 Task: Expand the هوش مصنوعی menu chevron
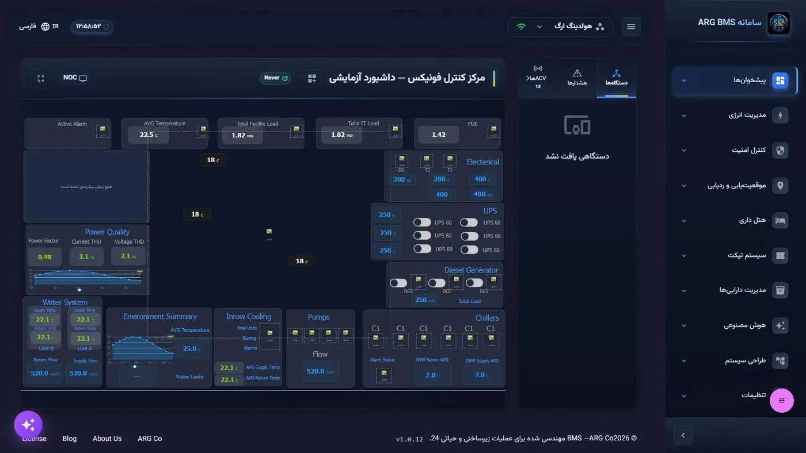click(x=684, y=325)
